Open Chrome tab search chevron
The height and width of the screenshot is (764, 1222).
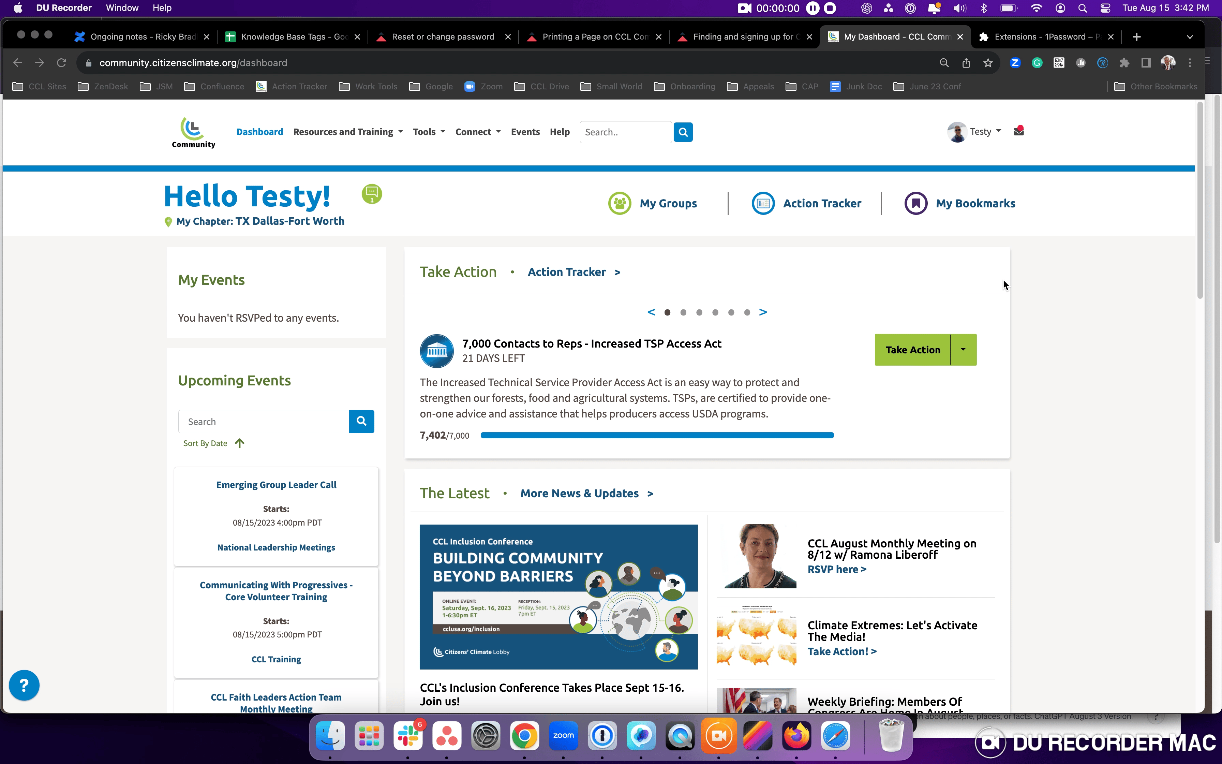[x=1190, y=37]
